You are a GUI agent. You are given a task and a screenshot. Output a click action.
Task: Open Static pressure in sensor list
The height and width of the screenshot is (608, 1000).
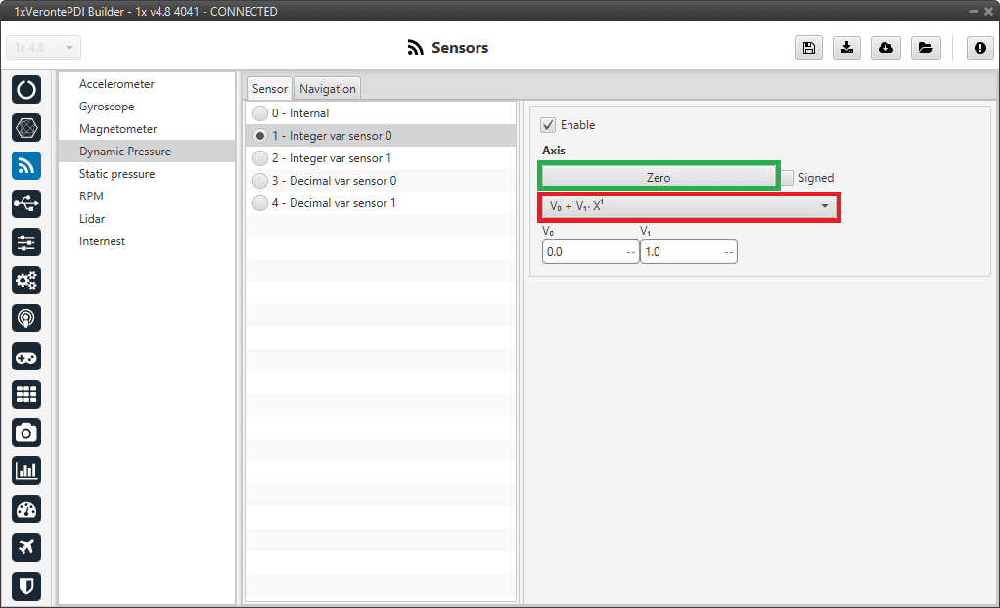(x=116, y=174)
